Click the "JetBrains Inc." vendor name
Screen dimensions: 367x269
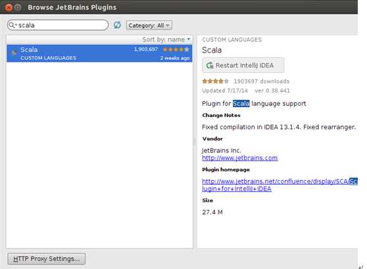coord(222,151)
